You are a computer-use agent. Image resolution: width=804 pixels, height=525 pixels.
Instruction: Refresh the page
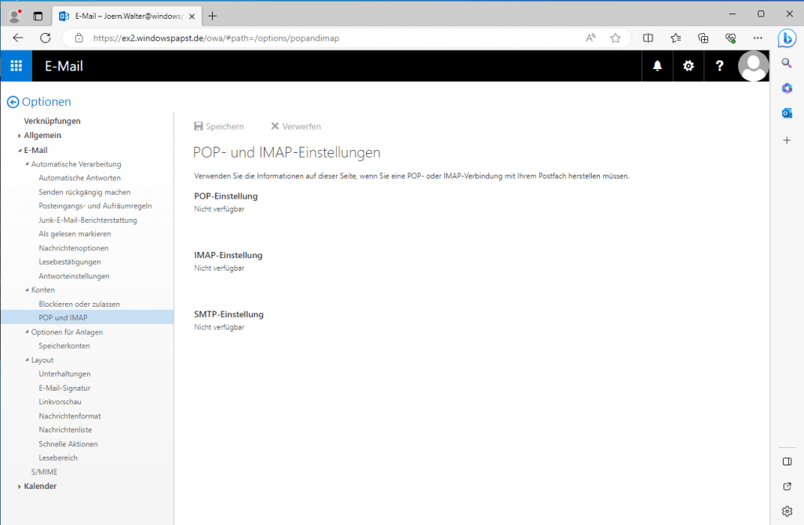[x=45, y=38]
